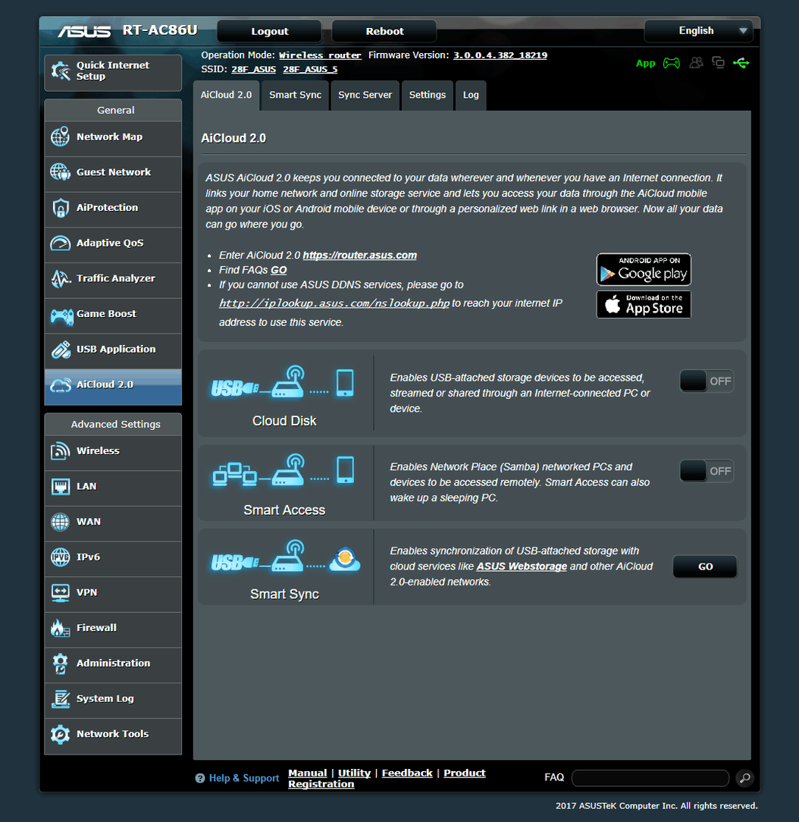The image size is (799, 822).
Task: Click the AiProtection shield icon
Action: [60, 208]
